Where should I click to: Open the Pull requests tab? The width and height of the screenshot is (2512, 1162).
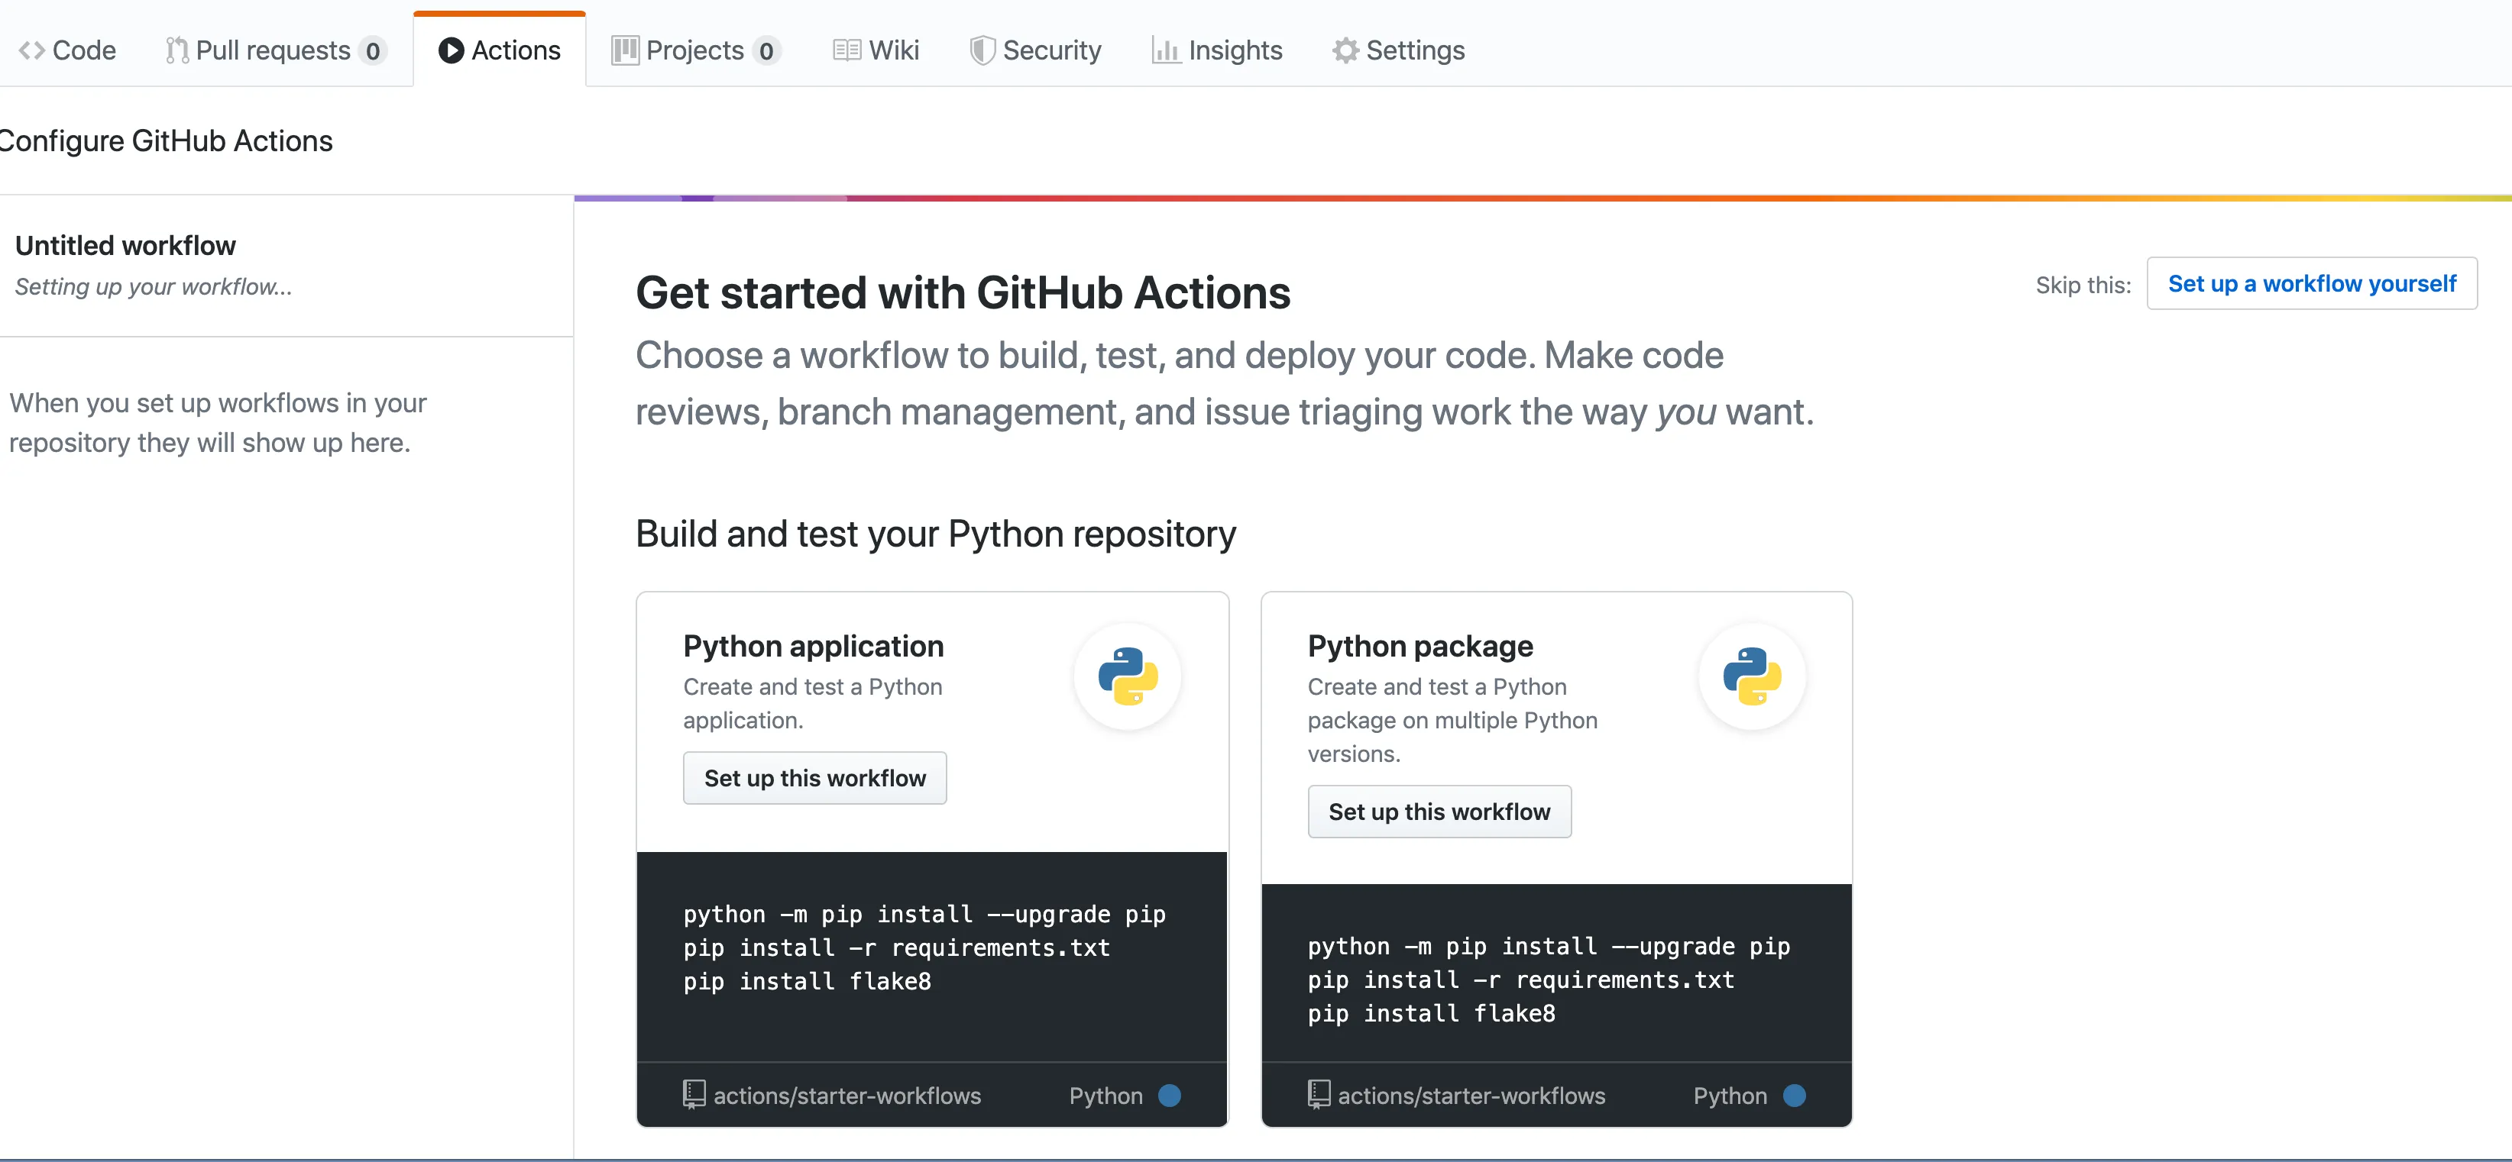pos(276,50)
